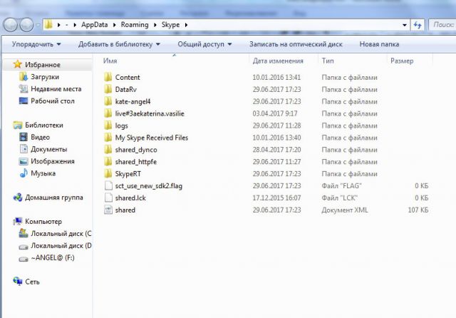Click the Back navigation arrow button

[x=11, y=25]
